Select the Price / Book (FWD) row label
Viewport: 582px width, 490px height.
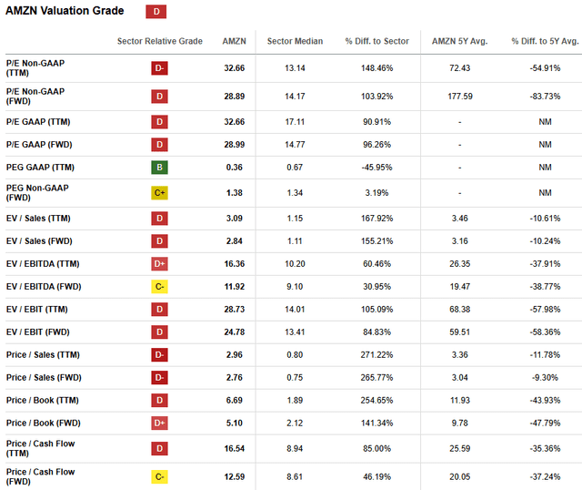[44, 424]
